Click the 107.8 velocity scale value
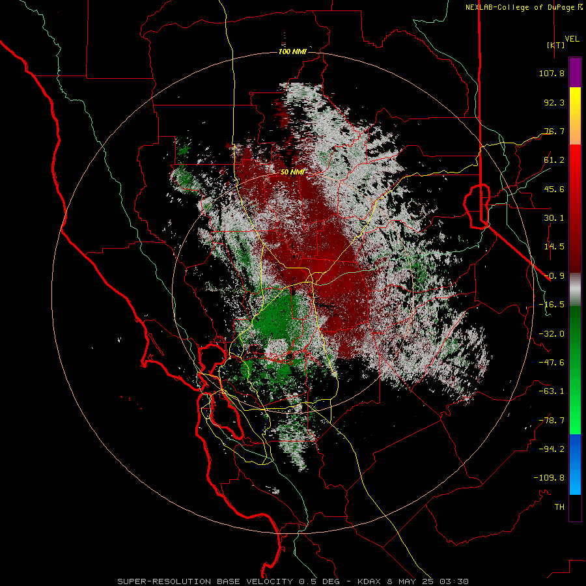Image resolution: width=586 pixels, height=586 pixels. tap(551, 73)
